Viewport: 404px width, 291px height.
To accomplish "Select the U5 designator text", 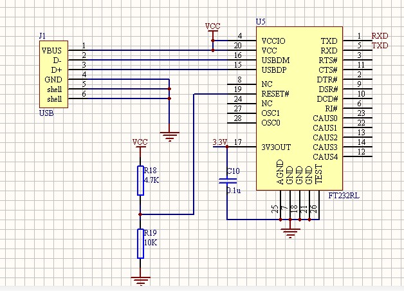I will [x=261, y=22].
